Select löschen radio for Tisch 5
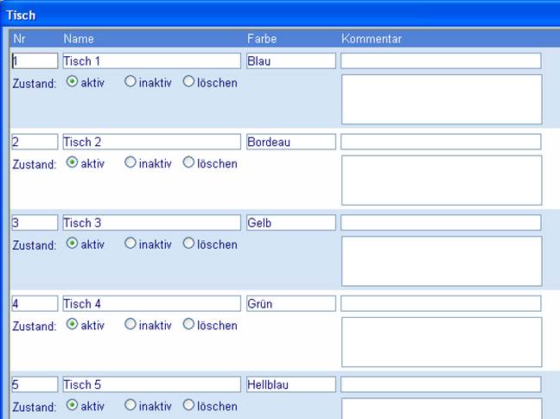The width and height of the screenshot is (560, 419). pos(188,406)
